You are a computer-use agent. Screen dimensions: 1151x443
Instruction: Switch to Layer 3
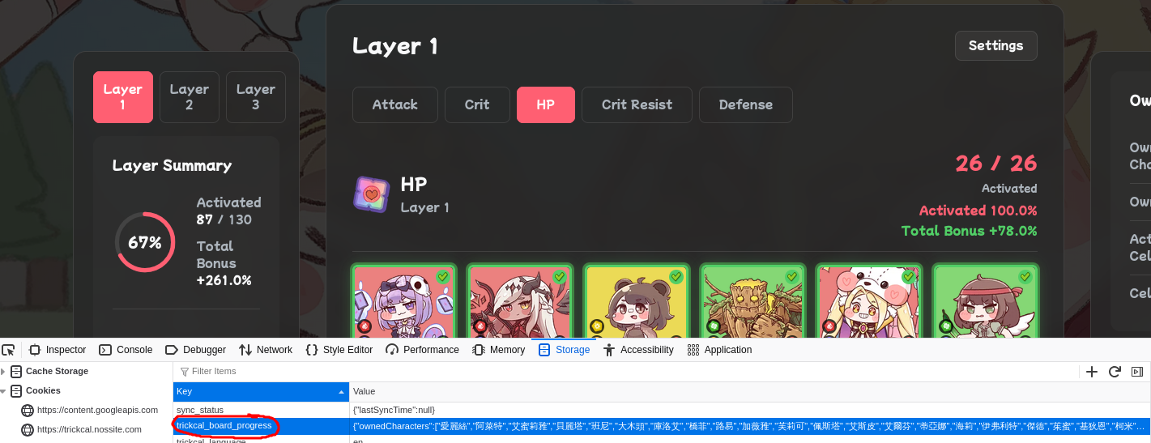256,97
